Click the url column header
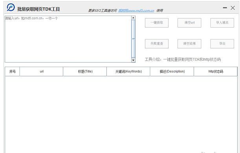The width and height of the screenshot is (240, 153). (x=42, y=72)
